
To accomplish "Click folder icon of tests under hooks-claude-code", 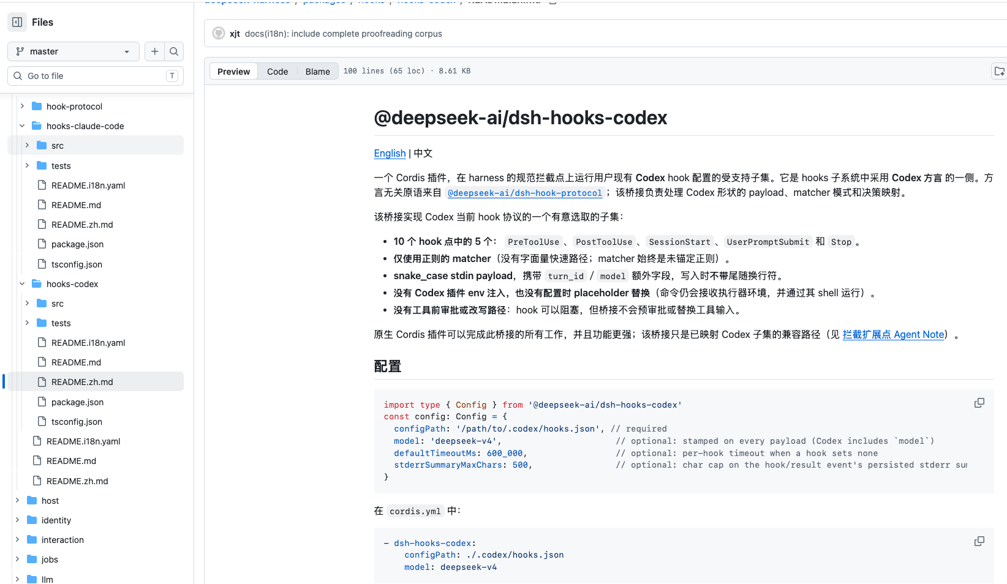I will coord(42,165).
